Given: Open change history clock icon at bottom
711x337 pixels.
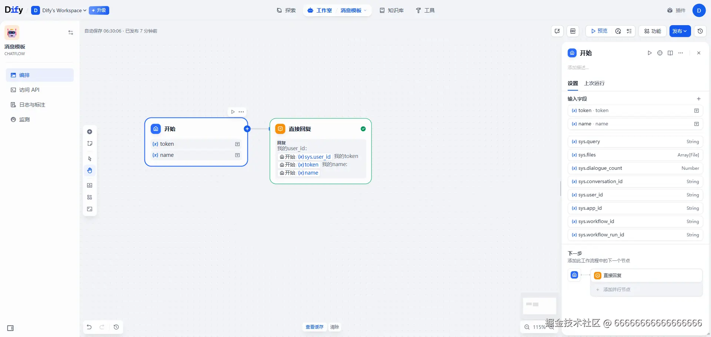Looking at the screenshot, I should tap(116, 327).
